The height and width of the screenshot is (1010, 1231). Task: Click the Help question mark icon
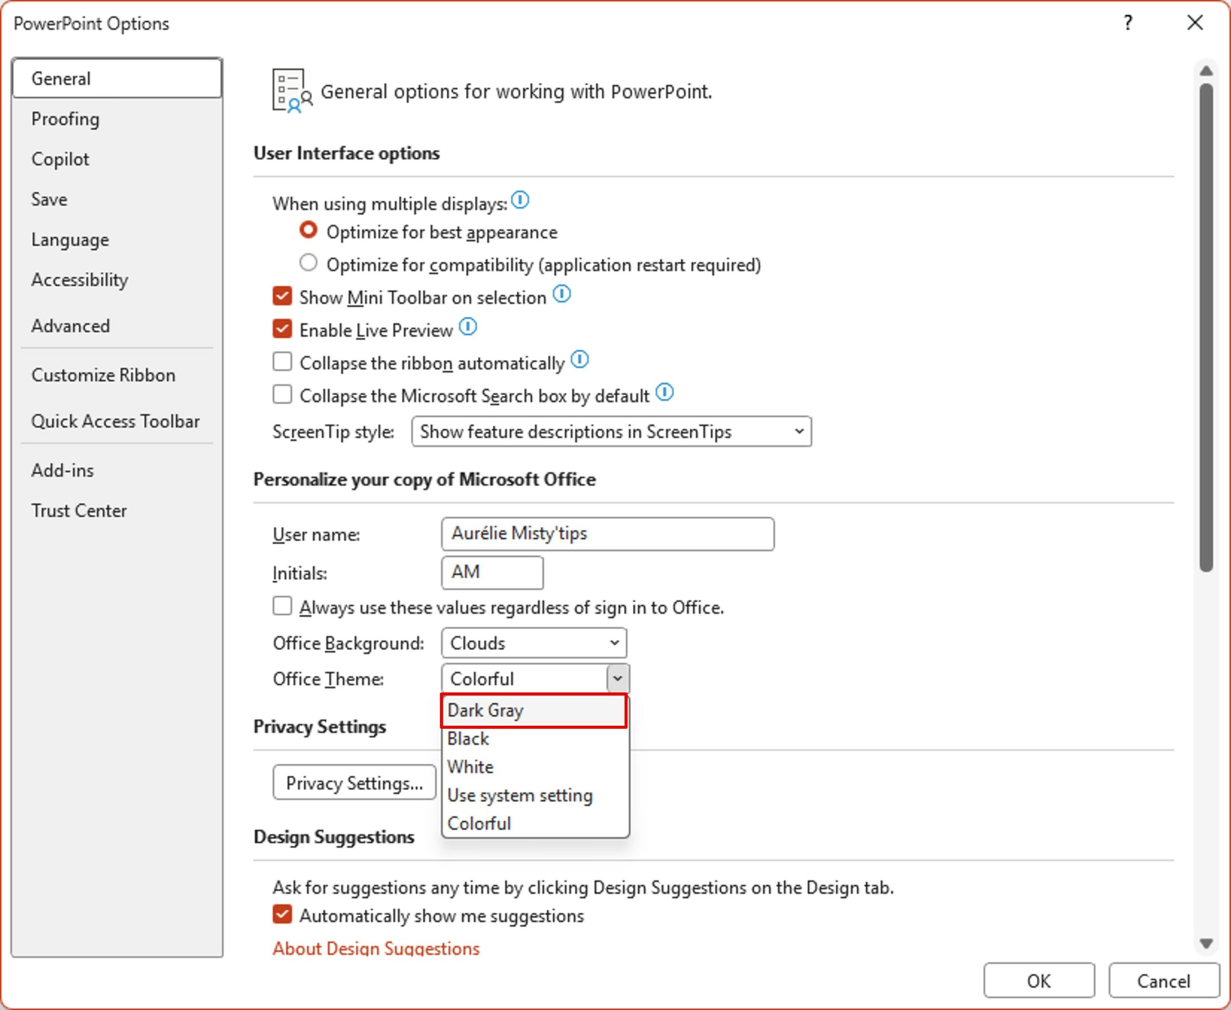pos(1128,23)
